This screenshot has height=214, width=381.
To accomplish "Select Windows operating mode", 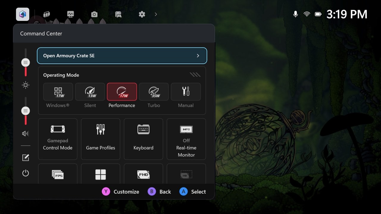I will click(x=58, y=92).
